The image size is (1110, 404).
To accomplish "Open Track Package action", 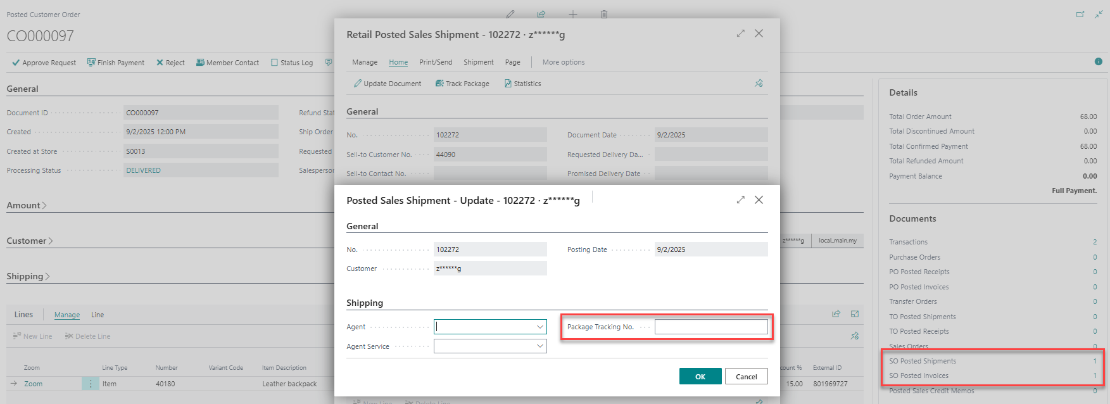I will coord(462,84).
